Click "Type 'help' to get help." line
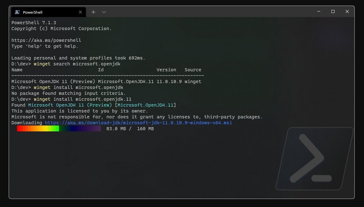The width and height of the screenshot is (364, 207). tap(45, 46)
